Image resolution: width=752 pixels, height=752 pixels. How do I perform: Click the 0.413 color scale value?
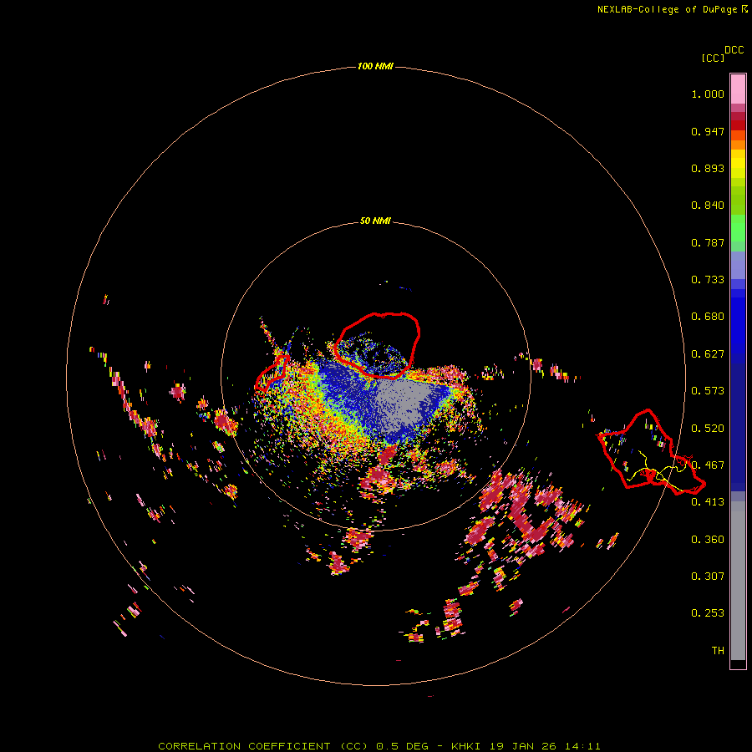[x=708, y=502]
